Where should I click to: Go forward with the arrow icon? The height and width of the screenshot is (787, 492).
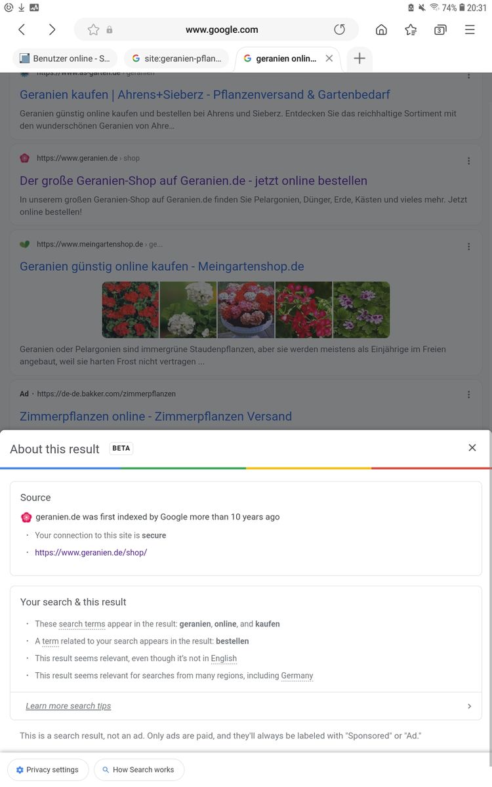click(52, 30)
